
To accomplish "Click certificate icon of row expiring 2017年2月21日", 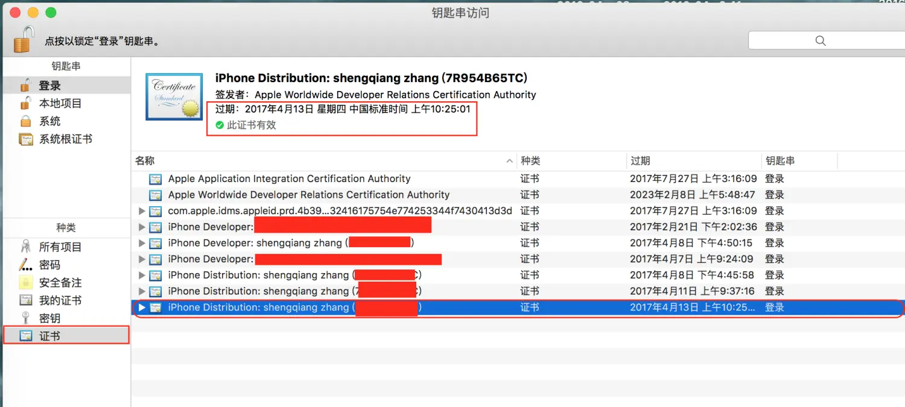I will tap(156, 227).
